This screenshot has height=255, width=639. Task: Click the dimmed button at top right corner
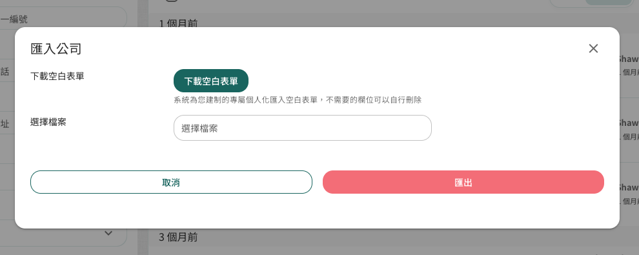608,3
